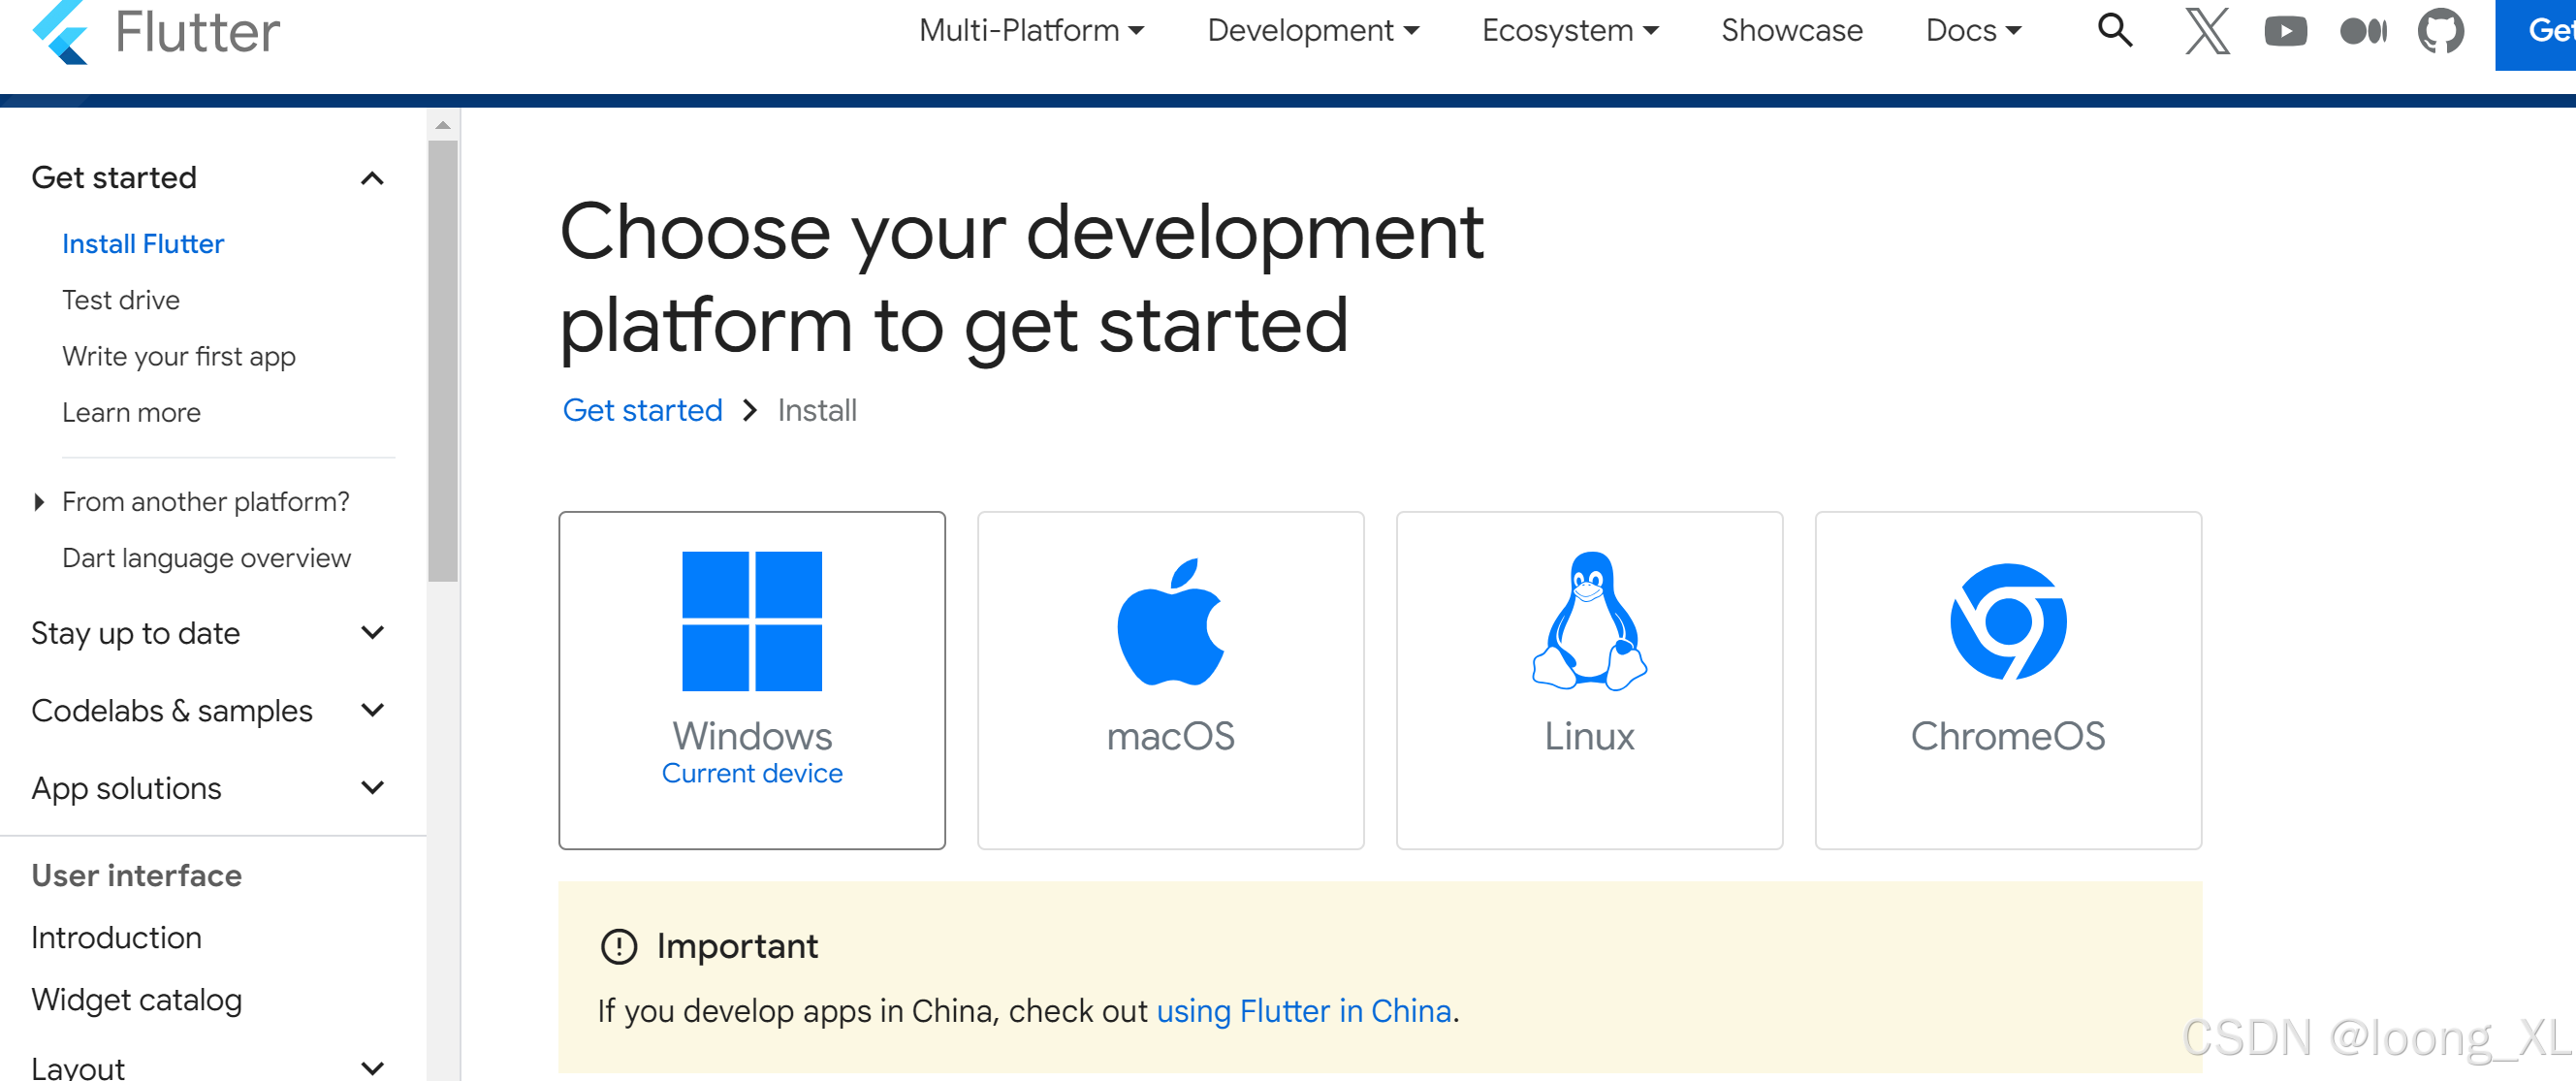2576x1081 pixels.
Task: Open the GitHub repository icon
Action: [2441, 31]
